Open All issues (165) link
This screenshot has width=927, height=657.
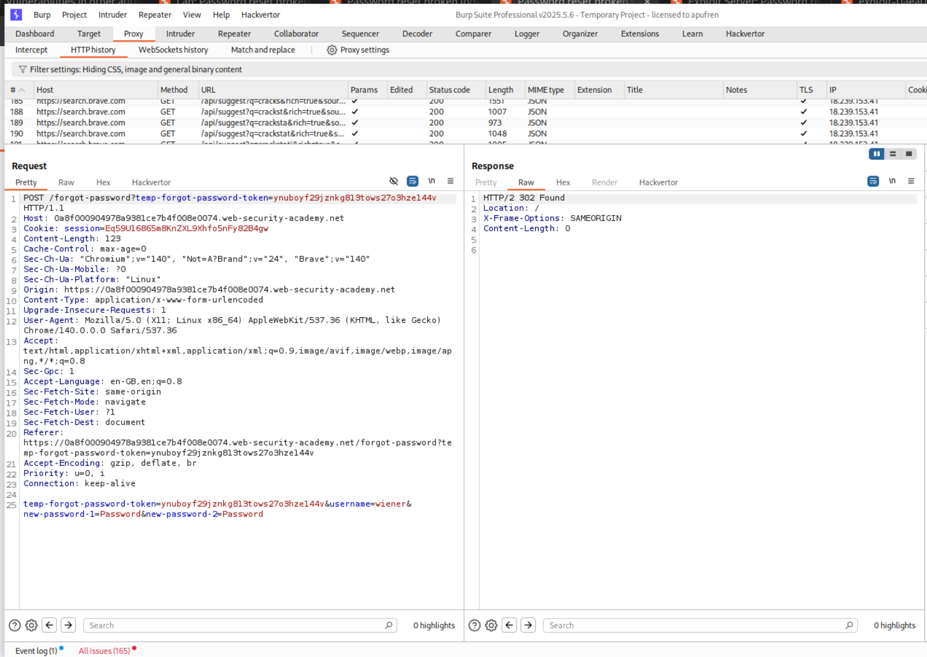104,651
